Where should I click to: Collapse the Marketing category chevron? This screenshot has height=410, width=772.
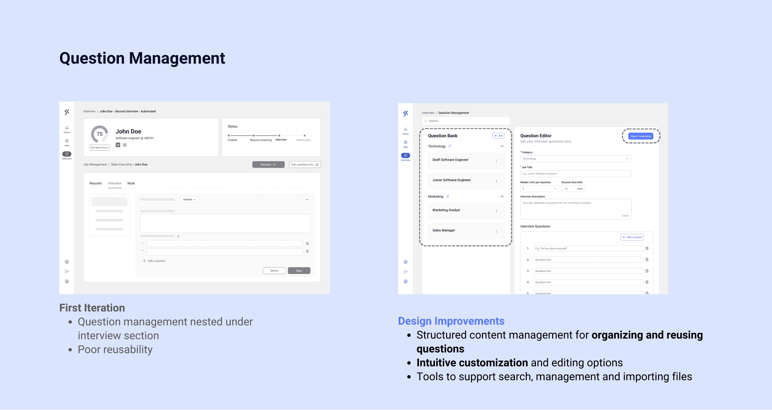point(502,196)
